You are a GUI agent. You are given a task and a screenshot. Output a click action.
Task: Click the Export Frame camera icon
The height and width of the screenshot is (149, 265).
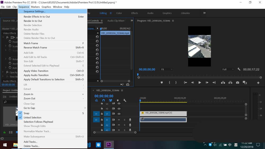(x=237, y=83)
